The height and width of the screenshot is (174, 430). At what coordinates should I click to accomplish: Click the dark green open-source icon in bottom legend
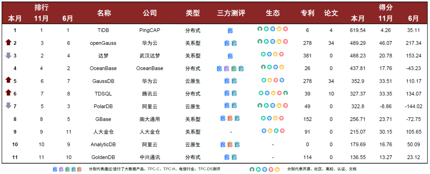(252, 169)
